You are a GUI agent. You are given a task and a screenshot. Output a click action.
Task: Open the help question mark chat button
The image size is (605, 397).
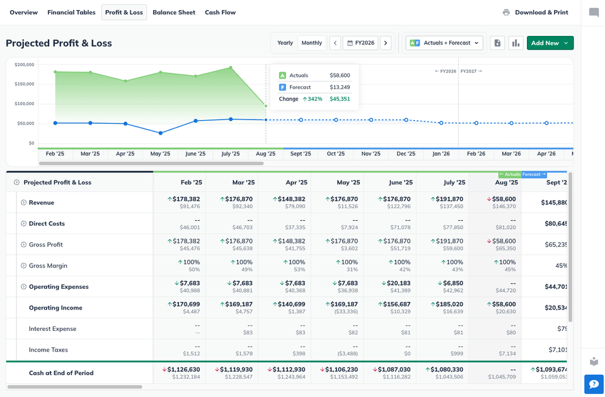pyautogui.click(x=594, y=384)
